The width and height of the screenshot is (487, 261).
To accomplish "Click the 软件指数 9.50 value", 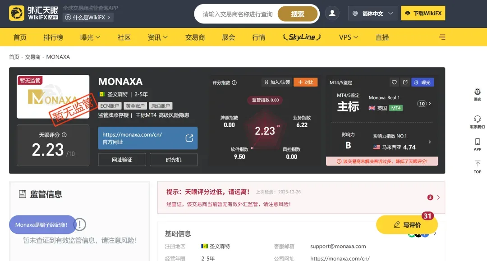I will pos(239,157).
